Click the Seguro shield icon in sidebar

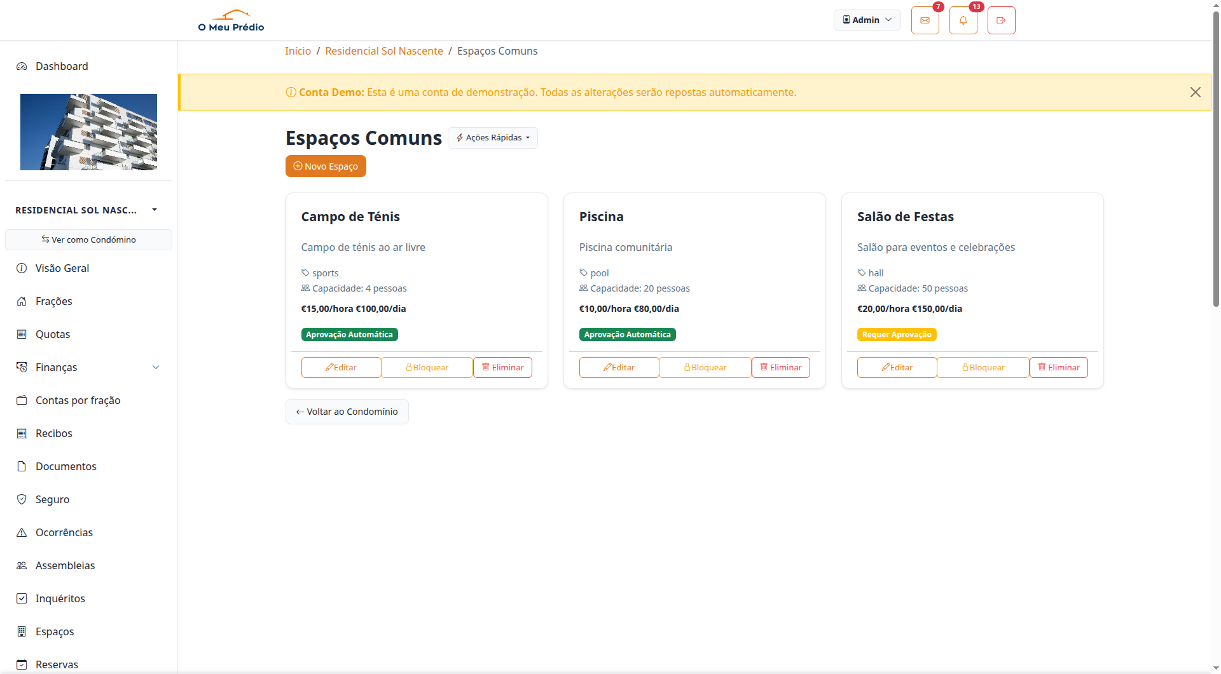click(22, 499)
